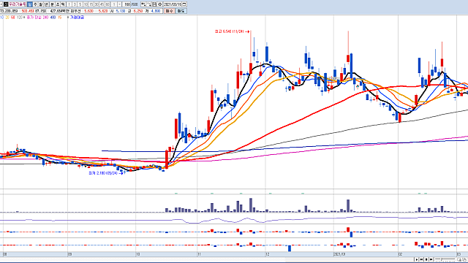Select the 60-day moving average label
468x263 pixels.
[13, 18]
